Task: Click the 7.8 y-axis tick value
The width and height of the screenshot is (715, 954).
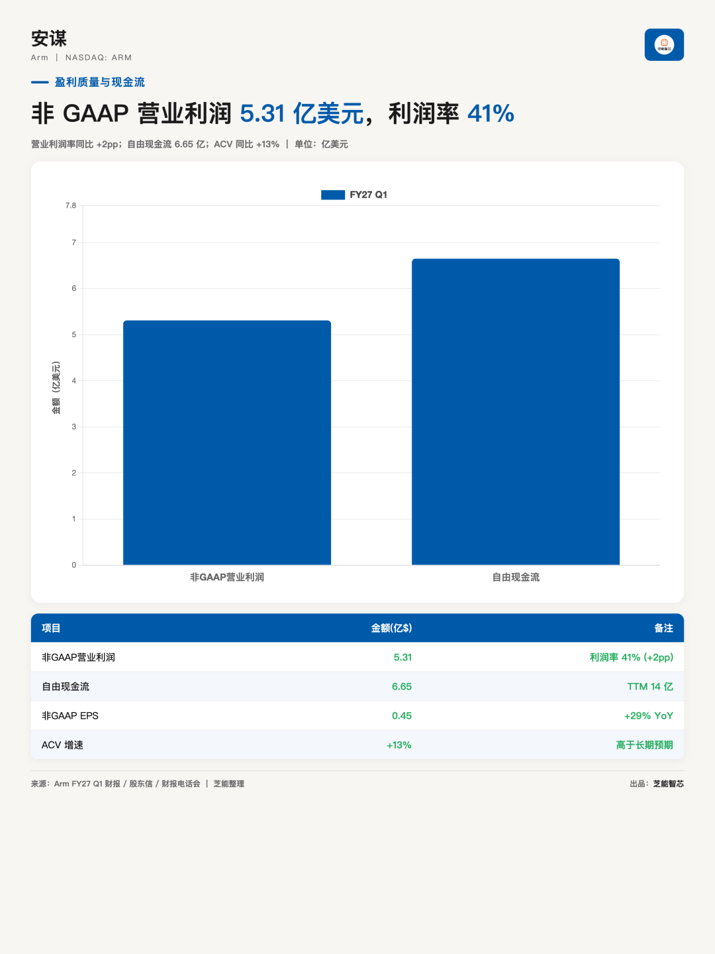Action: pos(70,205)
